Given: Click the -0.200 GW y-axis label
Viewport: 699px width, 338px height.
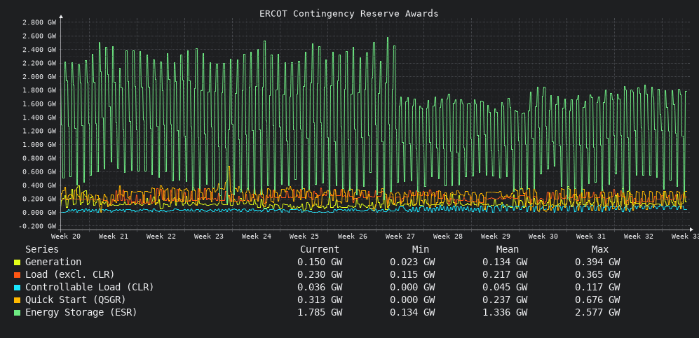Looking at the screenshot, I should tap(37, 226).
